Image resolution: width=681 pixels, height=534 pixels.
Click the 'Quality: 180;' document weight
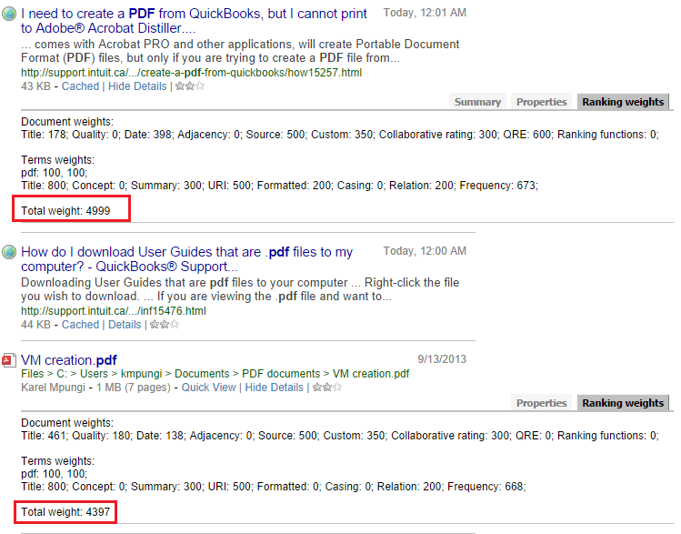(x=103, y=436)
